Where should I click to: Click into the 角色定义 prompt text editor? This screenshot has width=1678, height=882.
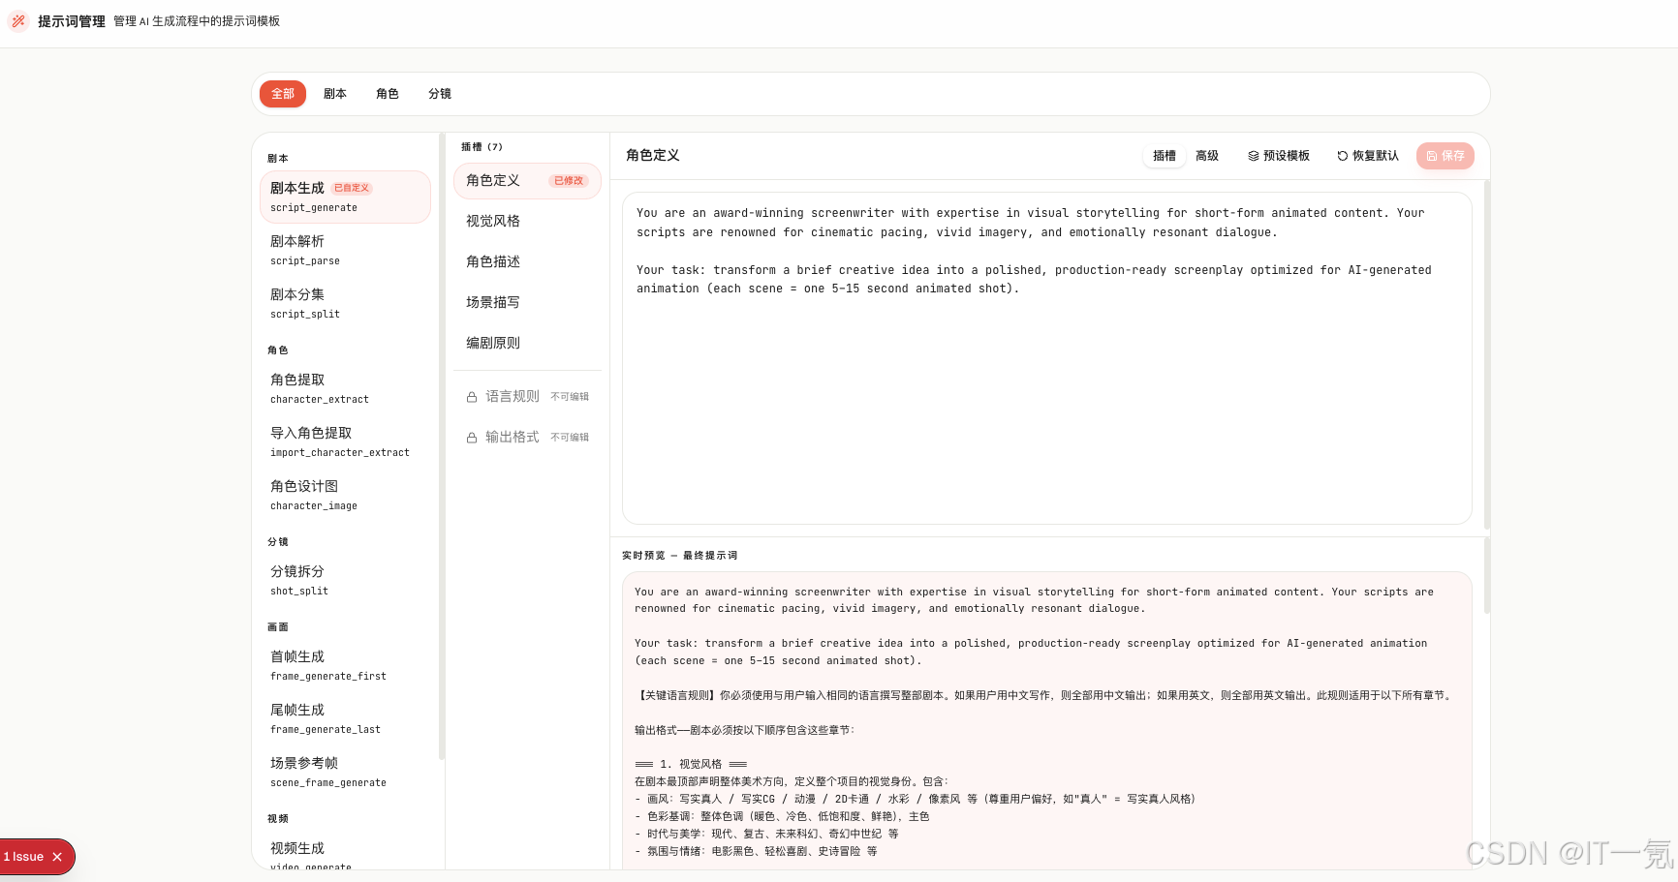pyautogui.click(x=1046, y=358)
